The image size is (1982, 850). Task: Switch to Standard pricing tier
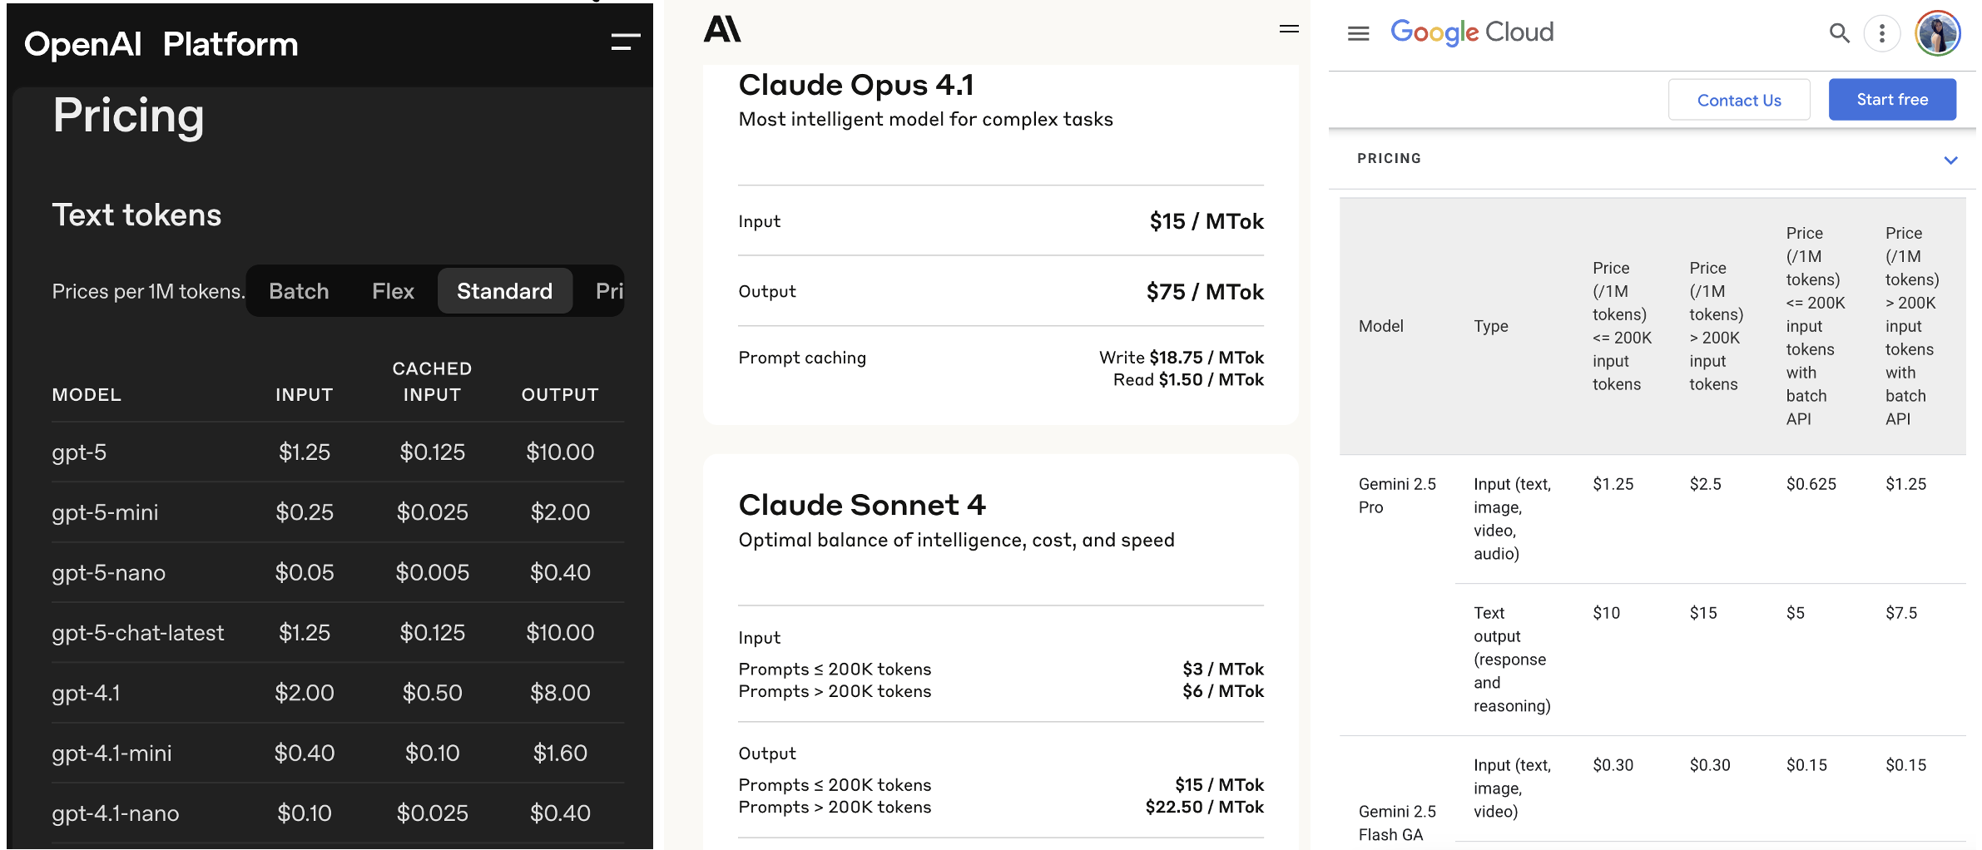[504, 291]
